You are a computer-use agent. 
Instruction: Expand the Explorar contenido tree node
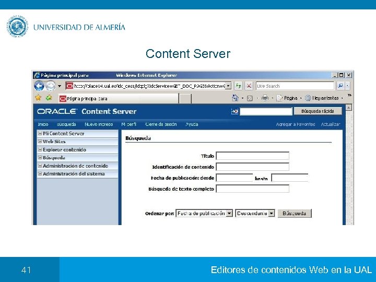pos(40,150)
